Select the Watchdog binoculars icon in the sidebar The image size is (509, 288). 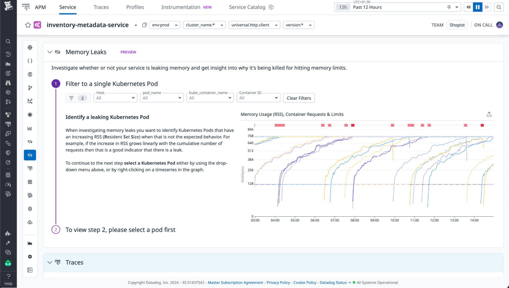8,82
